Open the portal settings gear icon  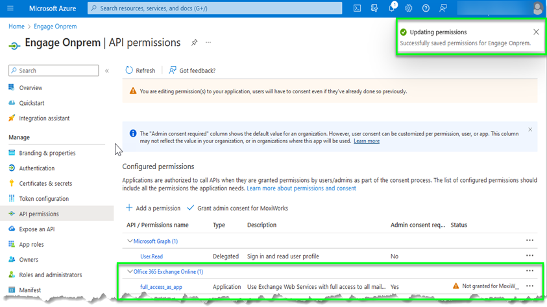409,8
